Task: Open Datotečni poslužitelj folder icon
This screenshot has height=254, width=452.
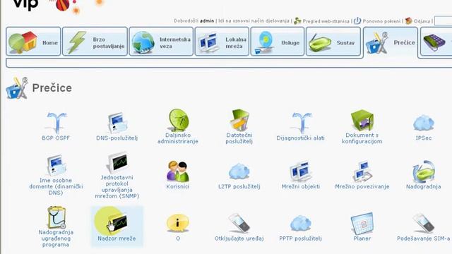Action: [x=239, y=120]
